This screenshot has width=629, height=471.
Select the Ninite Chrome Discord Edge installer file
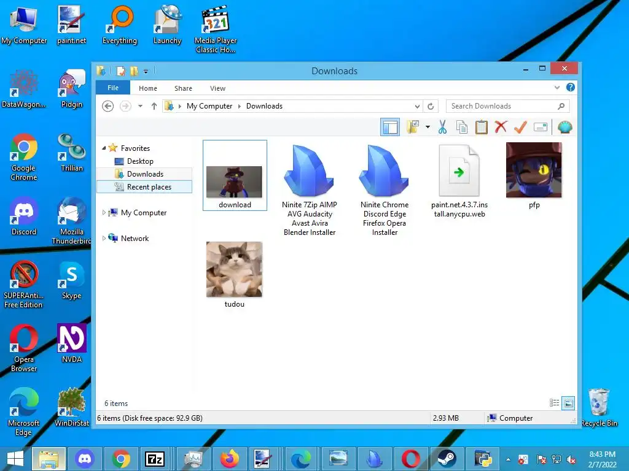385,189
